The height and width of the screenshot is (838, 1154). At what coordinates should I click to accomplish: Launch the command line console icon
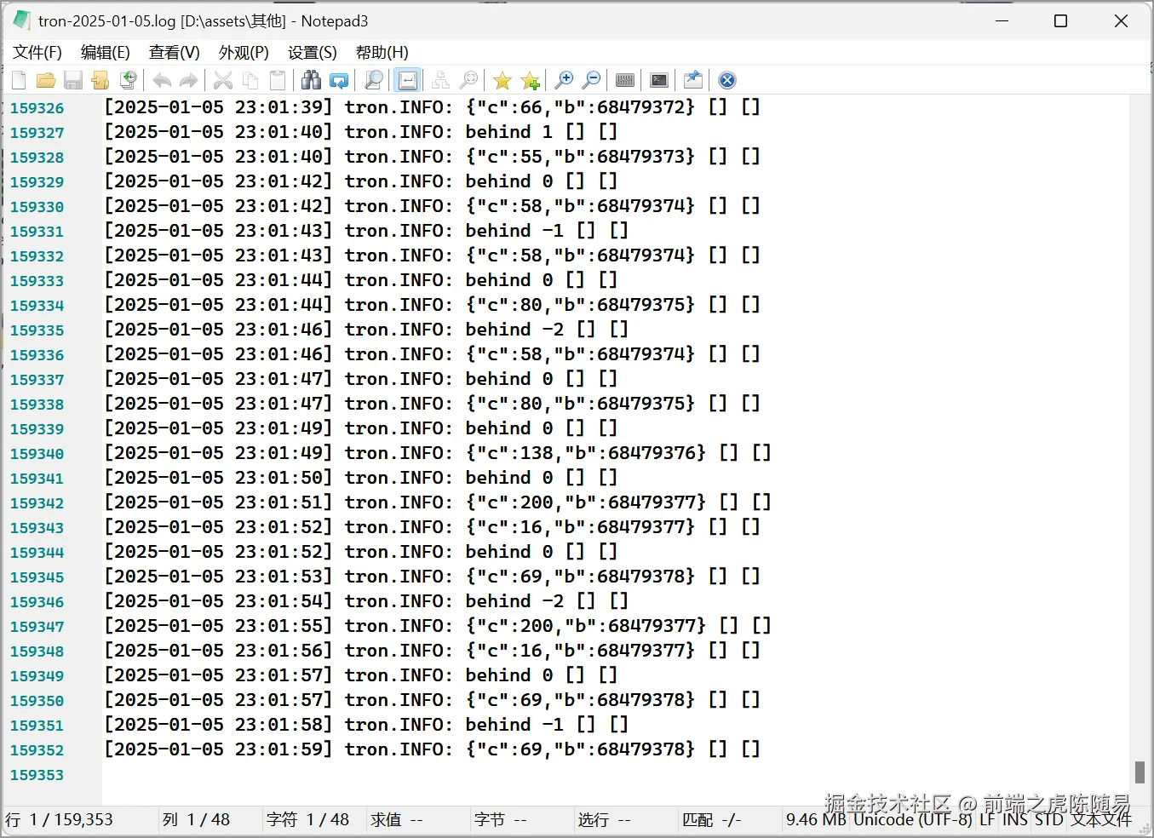click(x=659, y=80)
